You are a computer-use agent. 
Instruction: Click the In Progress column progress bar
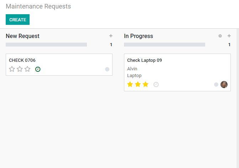(165, 45)
